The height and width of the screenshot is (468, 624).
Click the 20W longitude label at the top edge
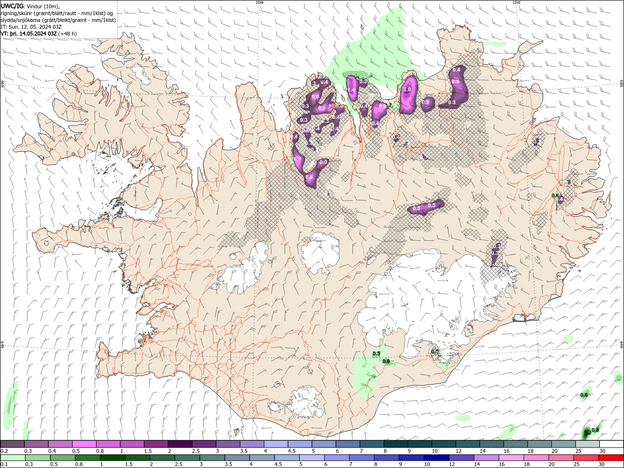coord(259,2)
